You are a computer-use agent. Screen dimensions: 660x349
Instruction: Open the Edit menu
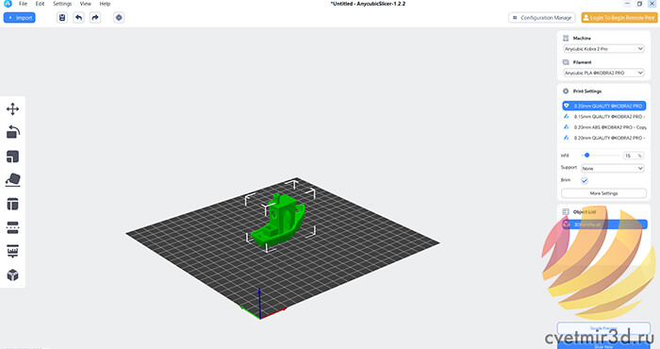pyautogui.click(x=40, y=4)
